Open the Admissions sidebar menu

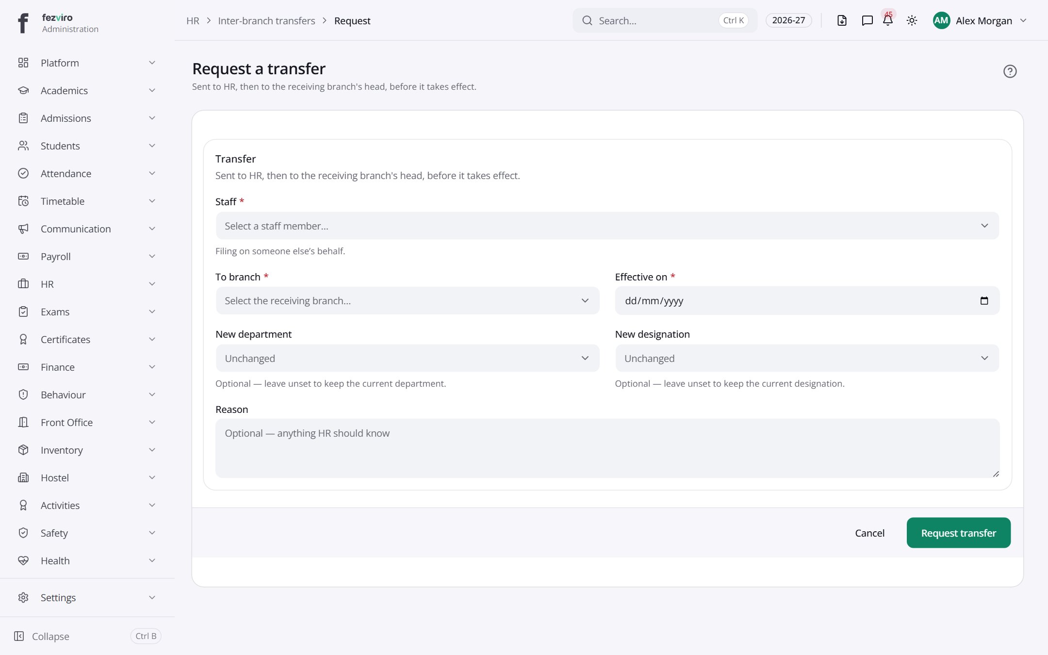click(x=87, y=118)
